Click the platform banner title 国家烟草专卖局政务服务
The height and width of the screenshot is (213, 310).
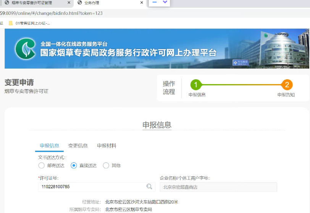[128, 53]
